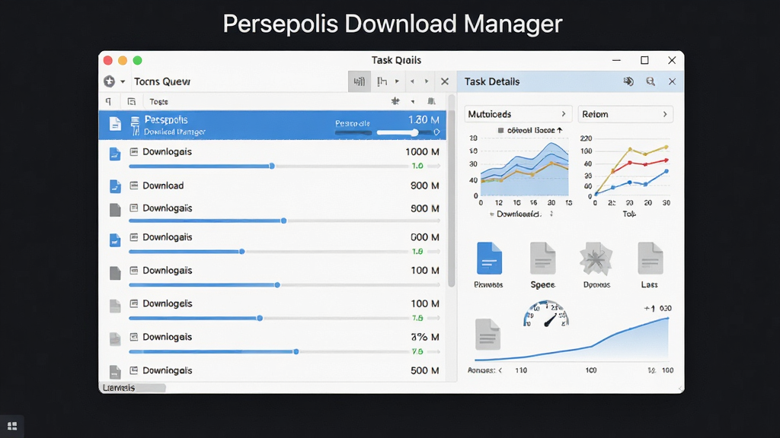Screen dimensions: 780x438
Task: Click the speedometer gauge icon
Action: coord(546,314)
